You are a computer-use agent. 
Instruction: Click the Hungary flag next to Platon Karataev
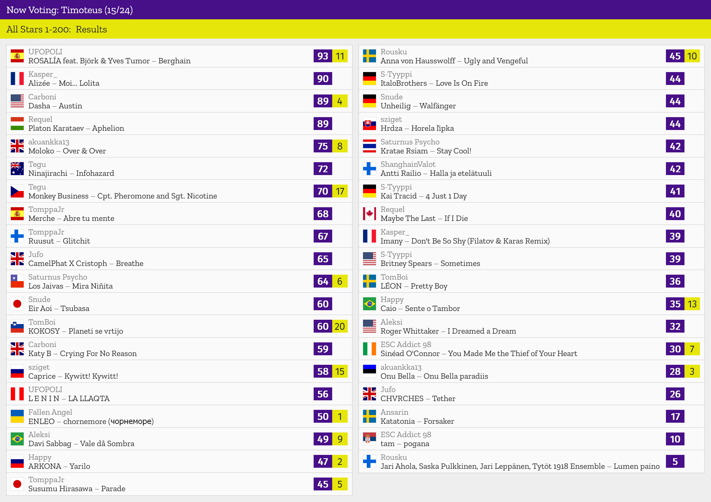coord(17,124)
